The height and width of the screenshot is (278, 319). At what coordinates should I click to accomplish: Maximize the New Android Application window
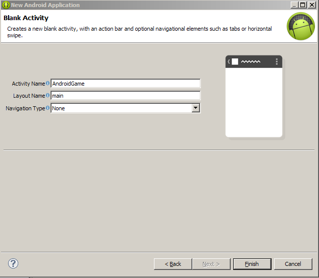pos(302,5)
